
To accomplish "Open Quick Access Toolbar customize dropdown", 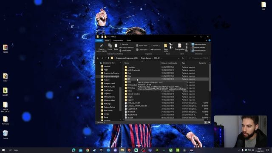I will coord(108,37).
